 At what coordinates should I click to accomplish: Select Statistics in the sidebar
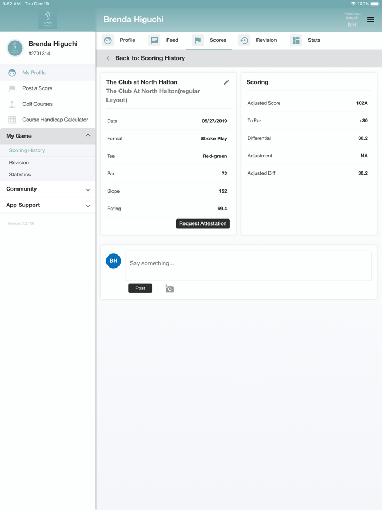(x=20, y=175)
